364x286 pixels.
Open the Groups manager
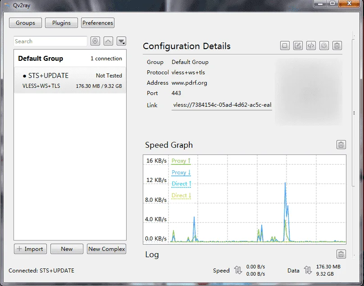point(26,23)
